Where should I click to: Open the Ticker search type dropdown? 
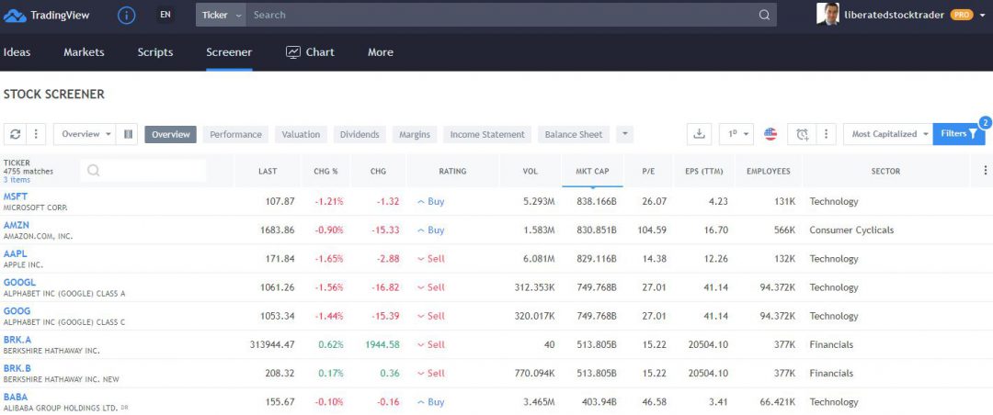[x=221, y=16]
